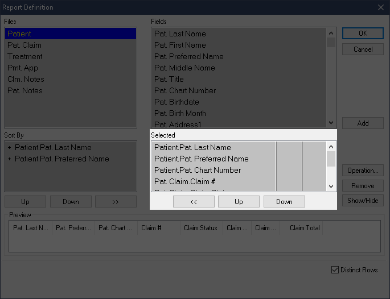Click the OK button

click(x=363, y=34)
